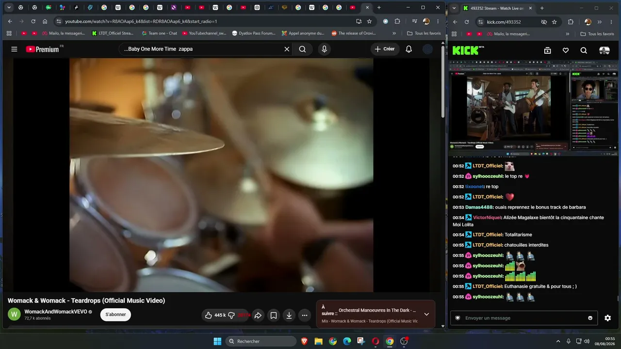The height and width of the screenshot is (349, 621).
Task: Open the Chrome menu in the Kick window
Action: click(x=611, y=22)
